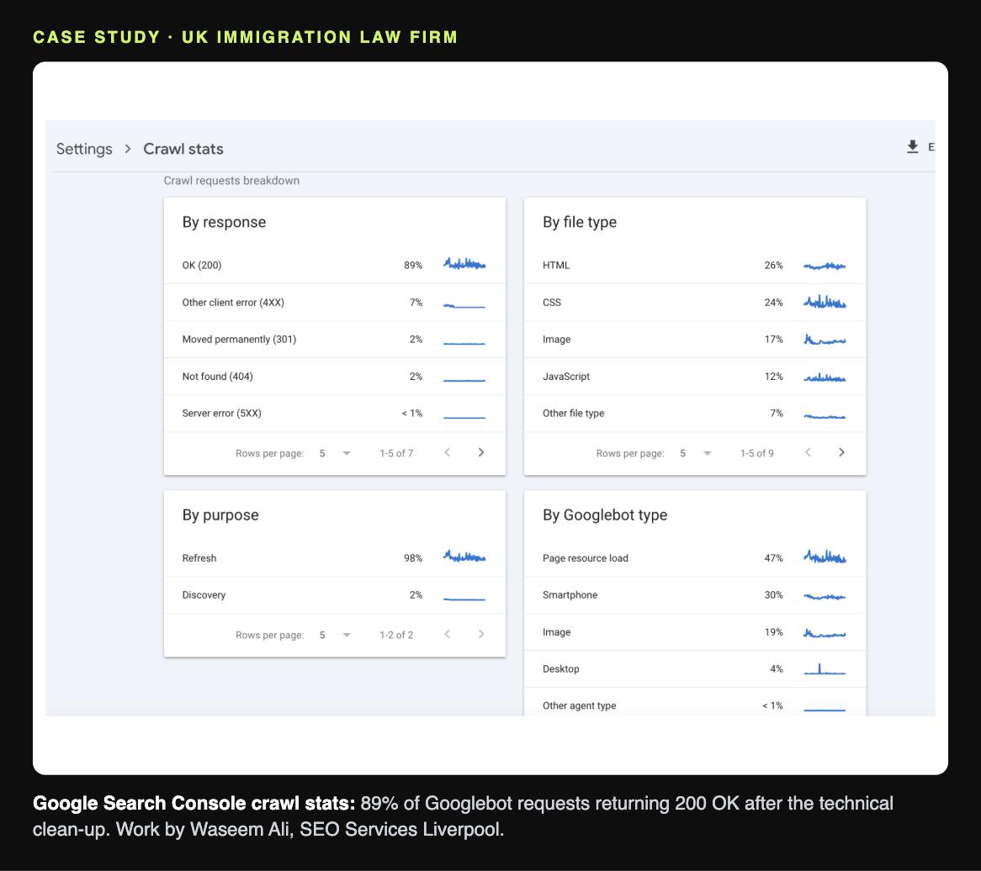Open rows per page dropdown in By purpose
The height and width of the screenshot is (871, 981).
click(335, 636)
